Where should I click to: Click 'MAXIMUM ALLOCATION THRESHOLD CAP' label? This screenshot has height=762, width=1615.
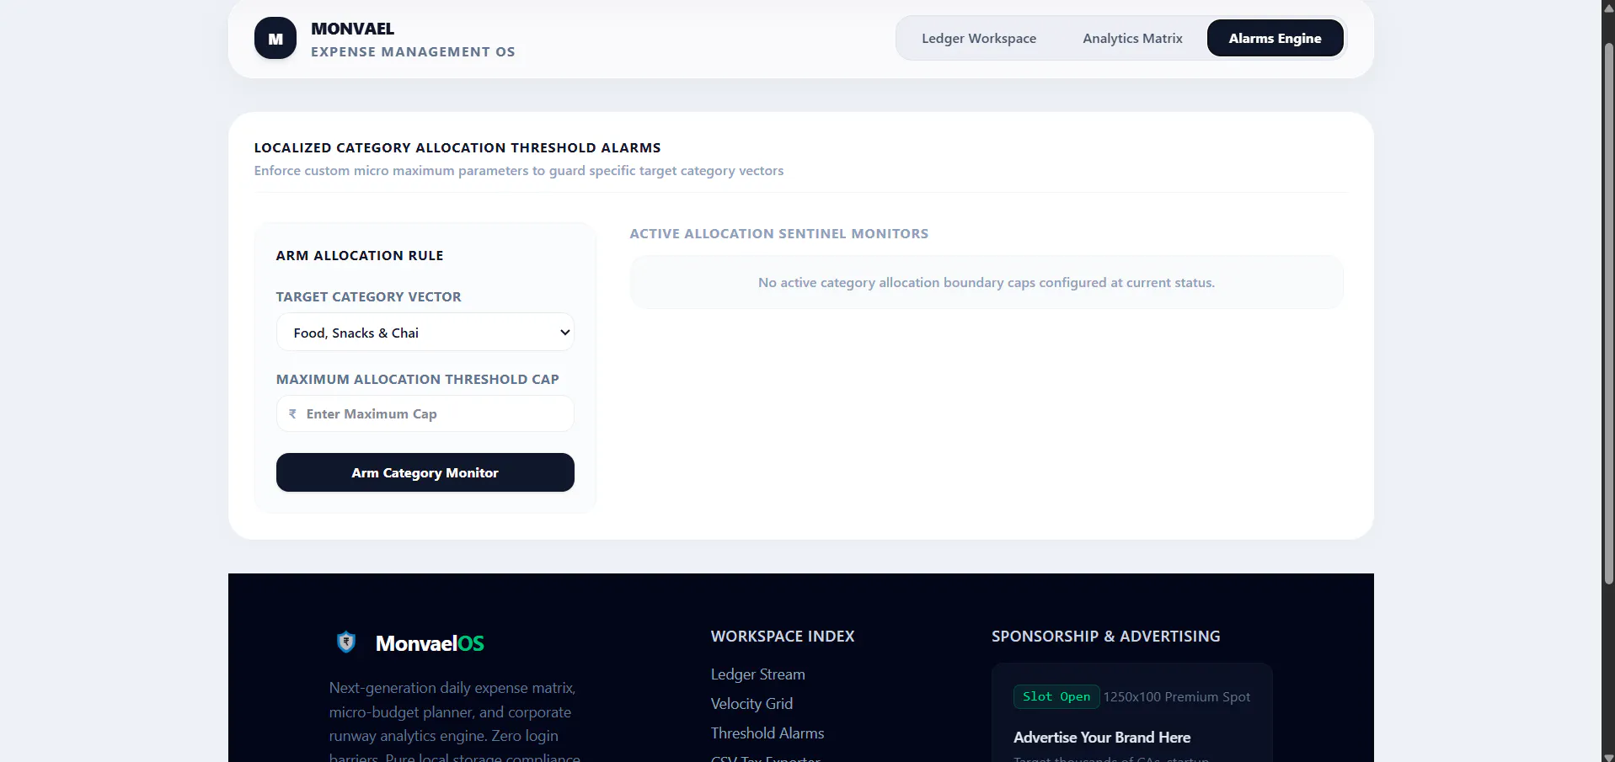[418, 380]
